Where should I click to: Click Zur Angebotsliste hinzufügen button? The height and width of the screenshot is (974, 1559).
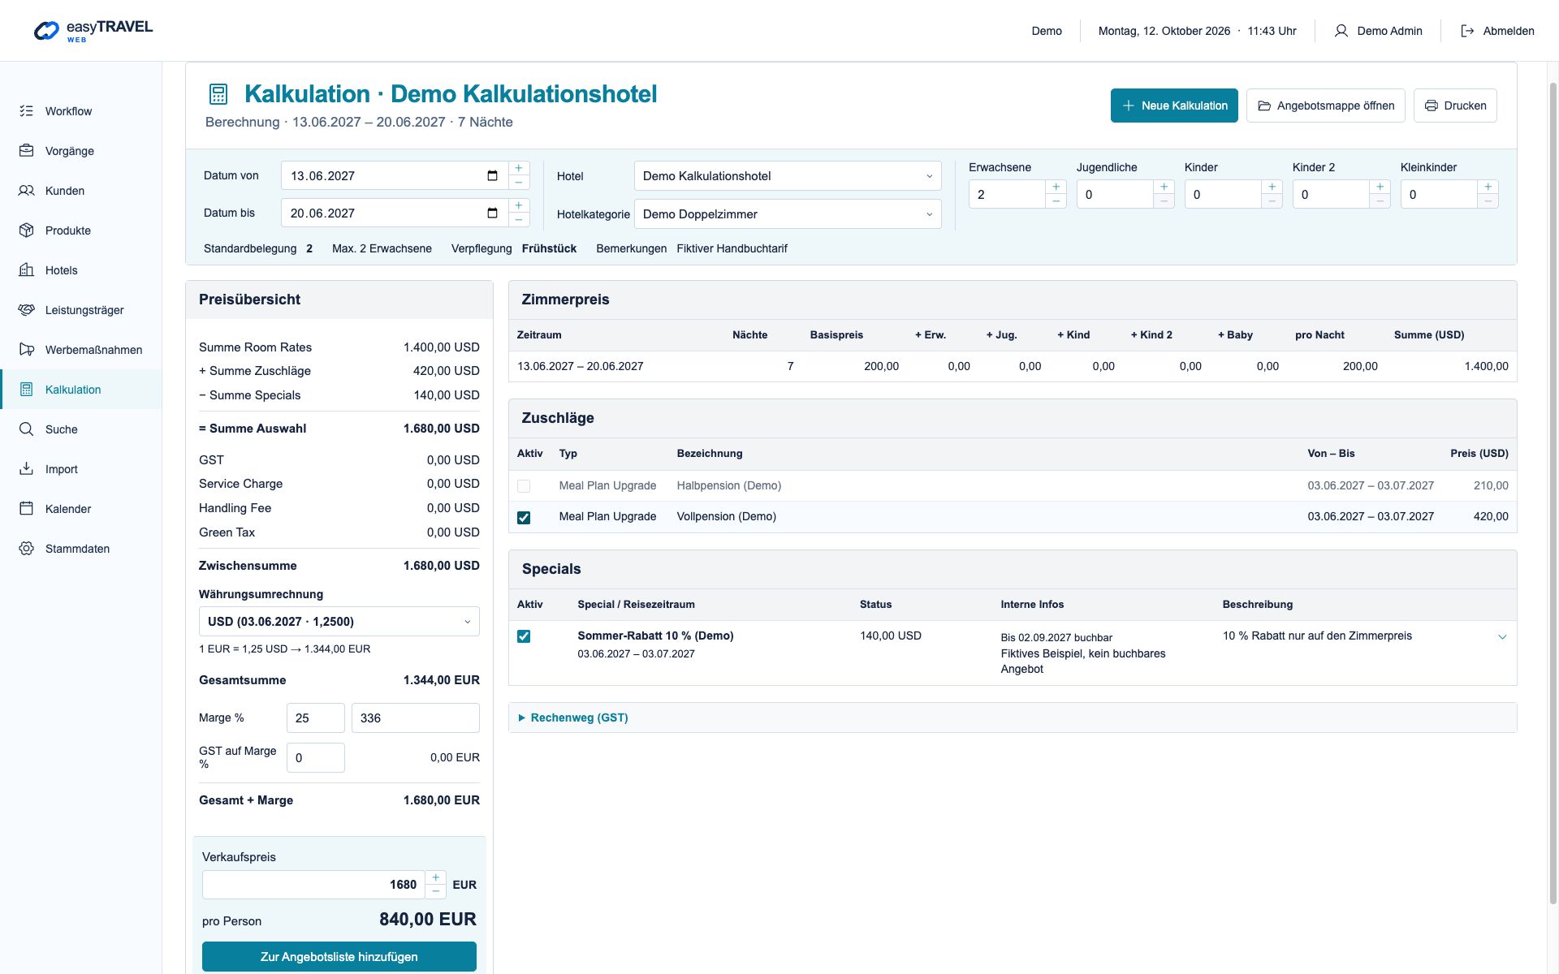click(339, 957)
